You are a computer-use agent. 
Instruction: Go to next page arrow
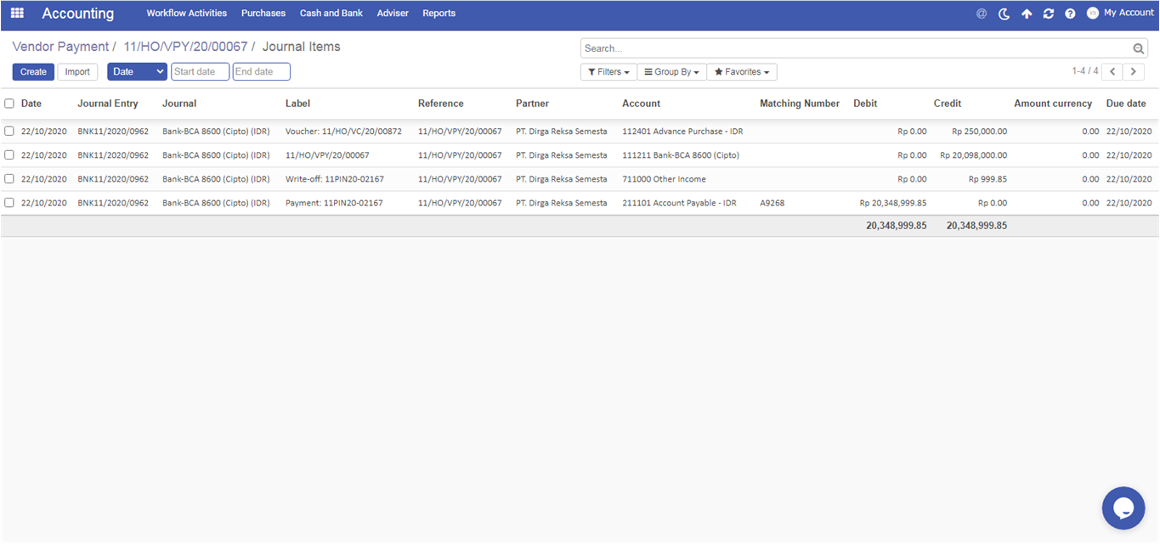[x=1133, y=72]
